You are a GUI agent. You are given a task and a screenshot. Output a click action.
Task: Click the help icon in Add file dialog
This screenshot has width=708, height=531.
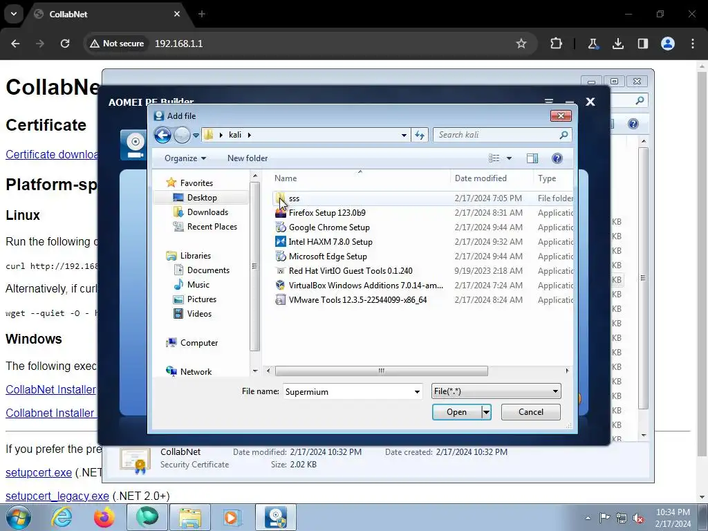(557, 158)
